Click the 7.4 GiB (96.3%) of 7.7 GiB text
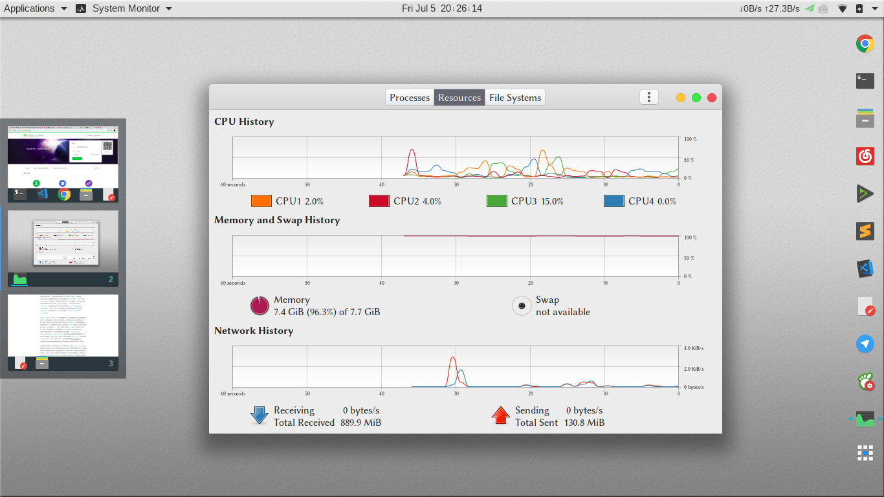 point(327,312)
